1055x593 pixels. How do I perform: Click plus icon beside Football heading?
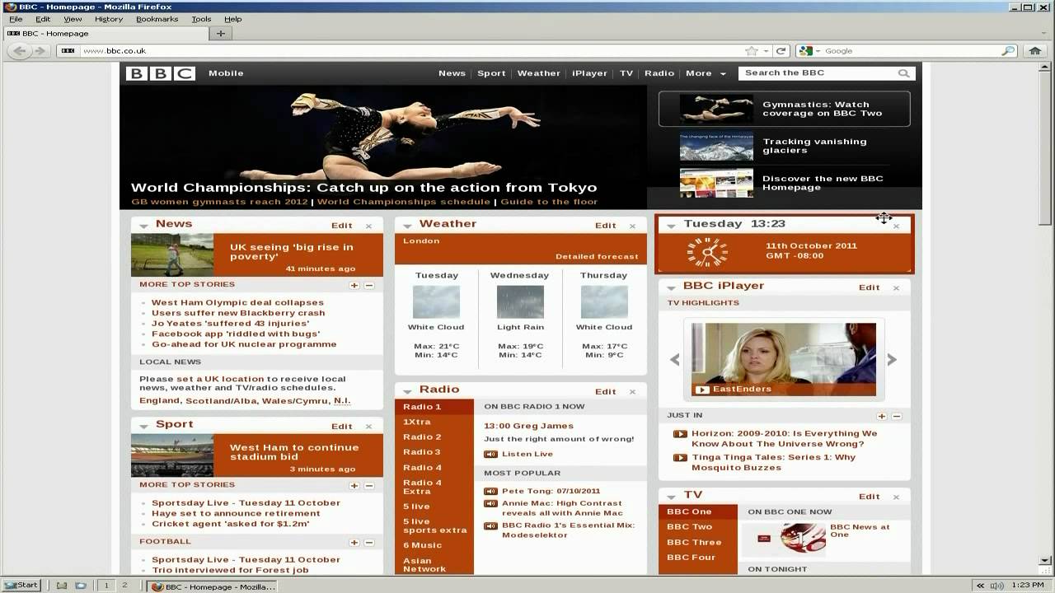point(354,543)
